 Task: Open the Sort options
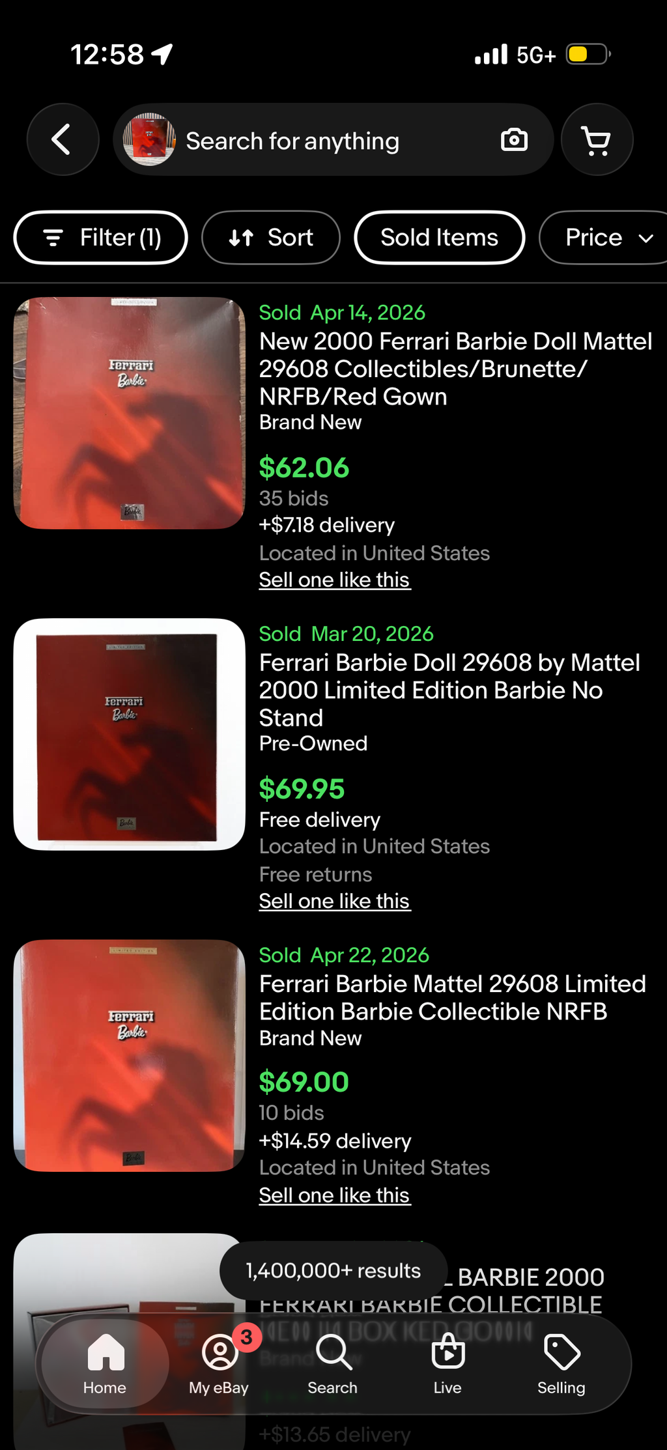[x=271, y=238]
